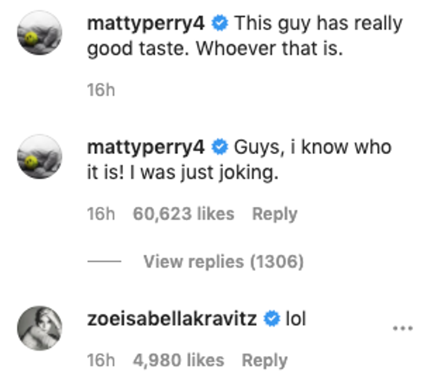Open mattyperry4's avatar beside the "good taste" comment
This screenshot has height=390, width=428.
pyautogui.click(x=40, y=33)
